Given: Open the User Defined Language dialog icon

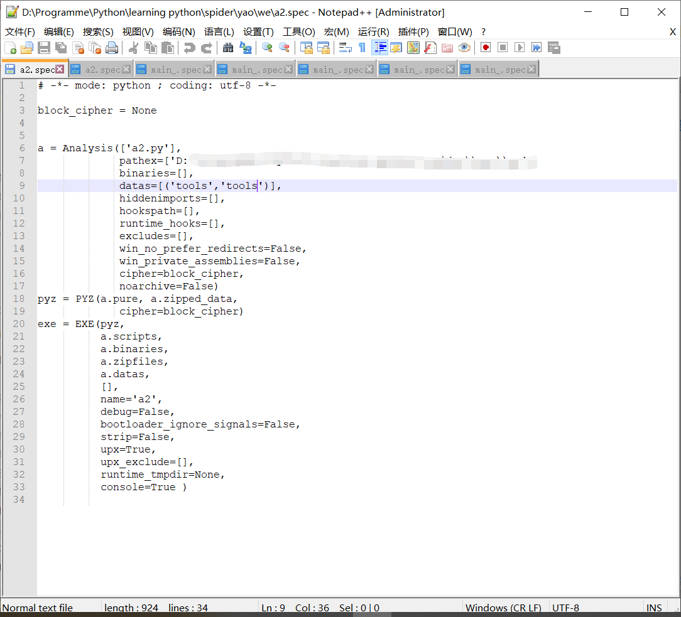Looking at the screenshot, I should (x=396, y=48).
